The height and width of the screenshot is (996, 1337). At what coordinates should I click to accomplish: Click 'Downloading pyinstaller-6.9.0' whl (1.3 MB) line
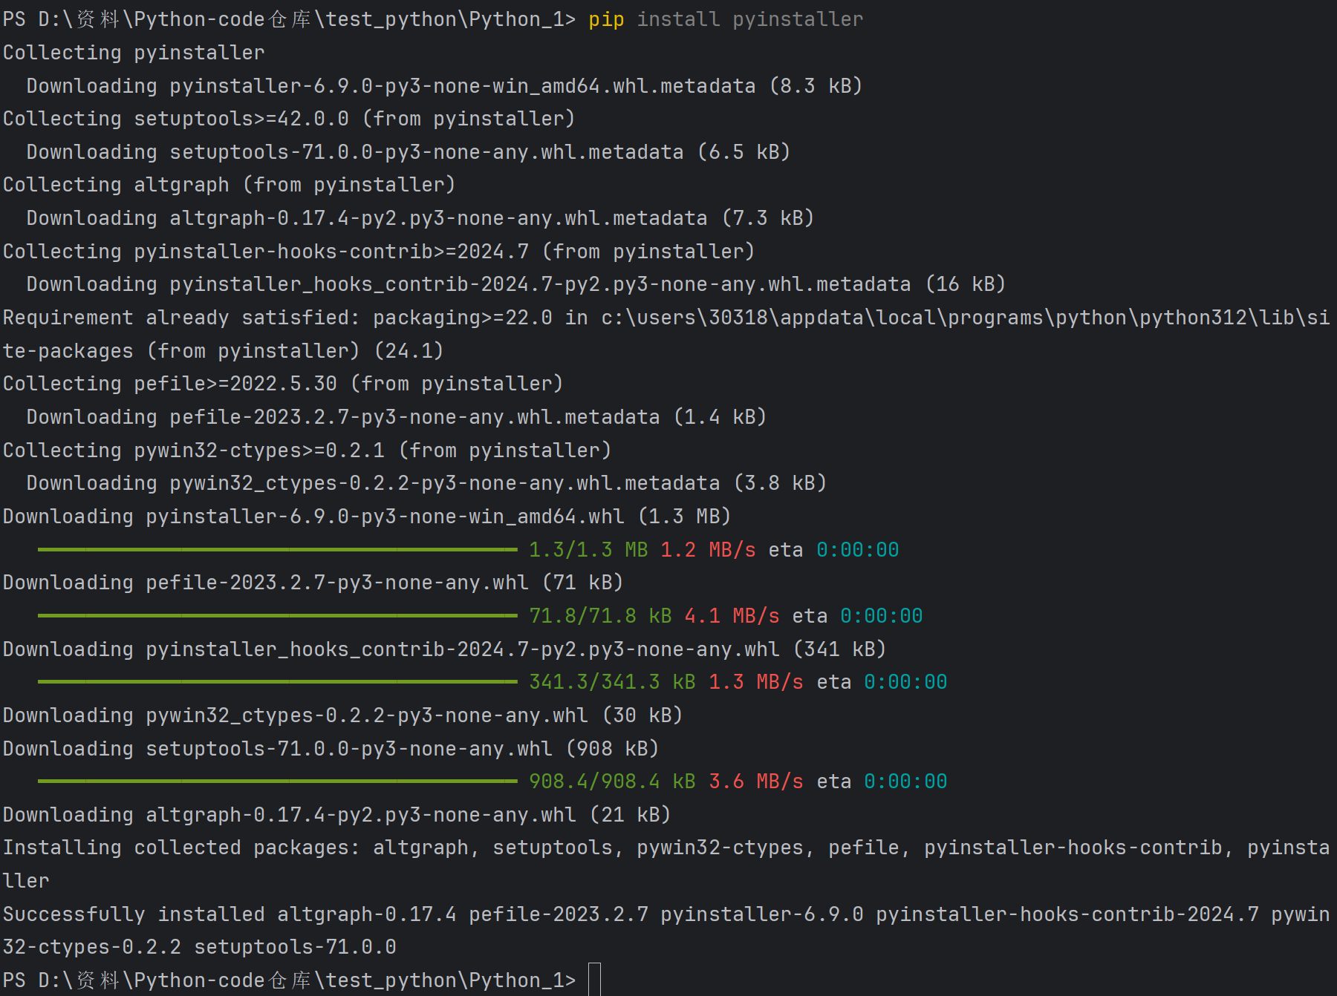[x=367, y=517]
